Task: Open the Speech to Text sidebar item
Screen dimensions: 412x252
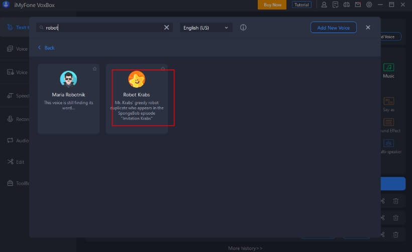Action: click(18, 96)
